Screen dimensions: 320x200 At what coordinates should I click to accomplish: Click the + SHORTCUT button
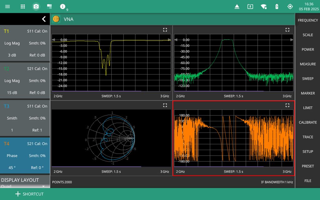click(29, 194)
